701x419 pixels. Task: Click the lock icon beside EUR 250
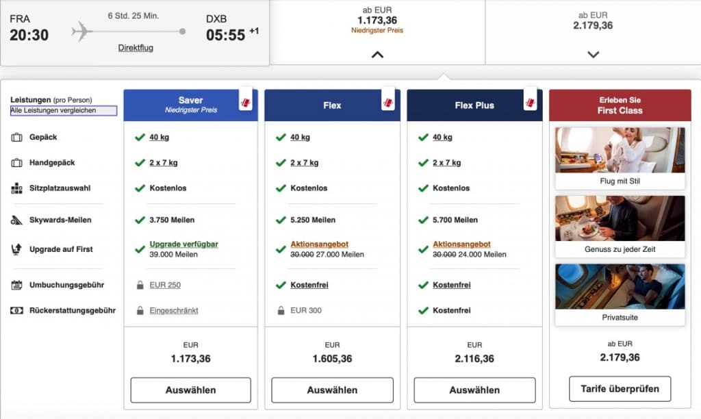click(139, 285)
